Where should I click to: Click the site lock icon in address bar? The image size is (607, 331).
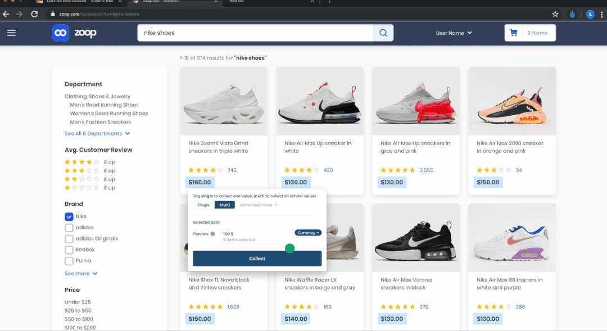[x=53, y=14]
